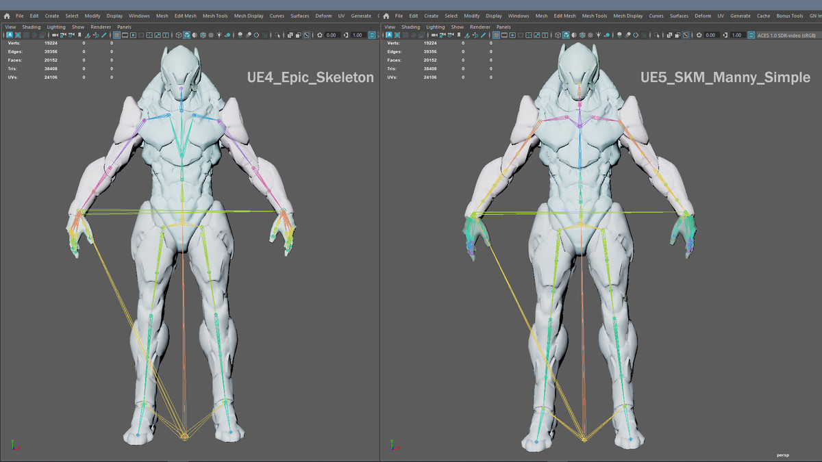822x462 pixels.
Task: Open the Renderer panel menu in UE5 viewport
Action: point(480,27)
